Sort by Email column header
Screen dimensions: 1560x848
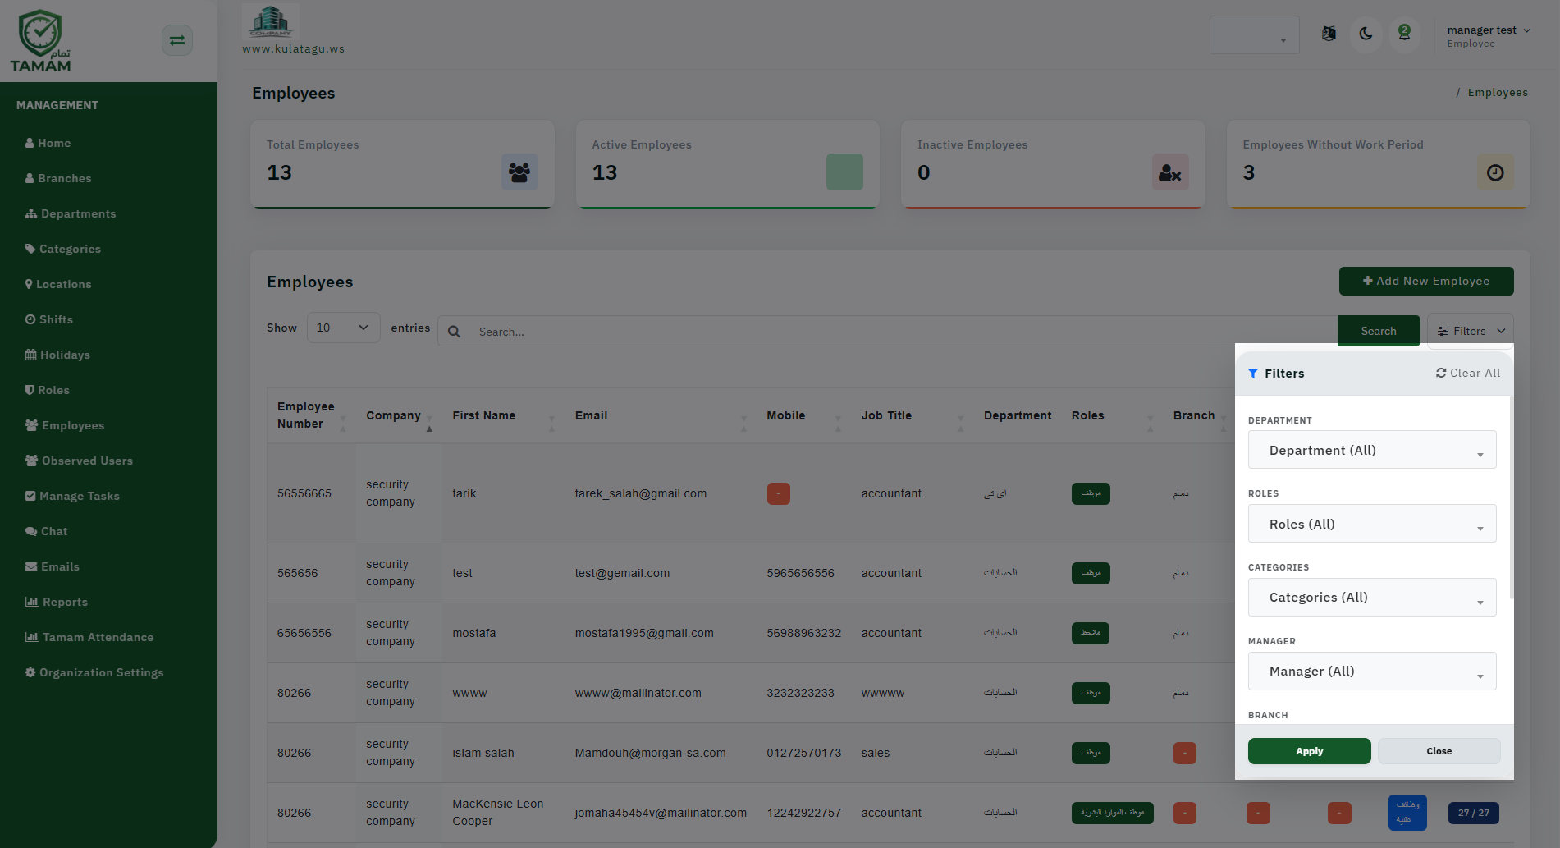coord(661,415)
